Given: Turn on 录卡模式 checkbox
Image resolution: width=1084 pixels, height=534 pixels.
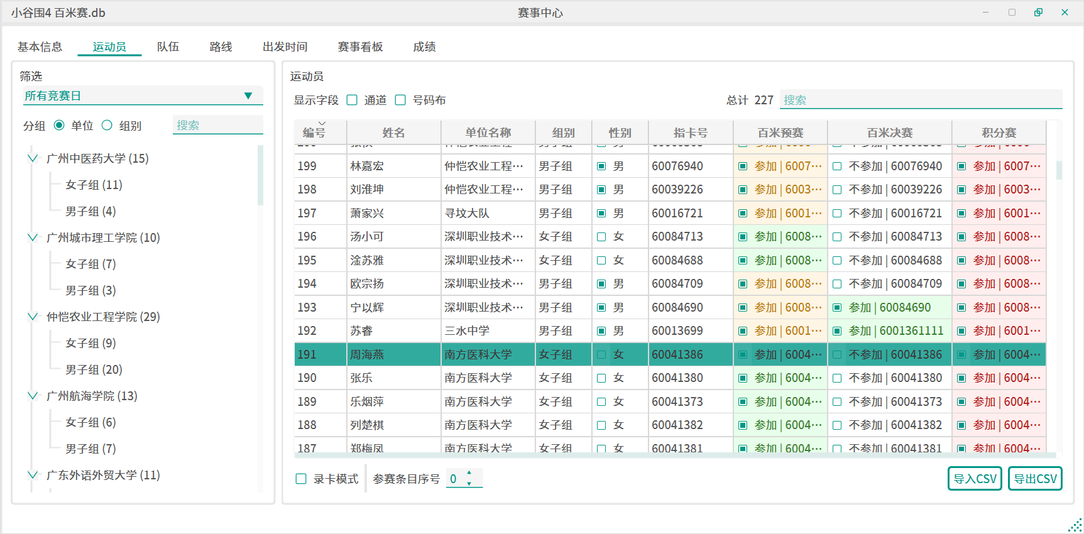Looking at the screenshot, I should coord(301,479).
